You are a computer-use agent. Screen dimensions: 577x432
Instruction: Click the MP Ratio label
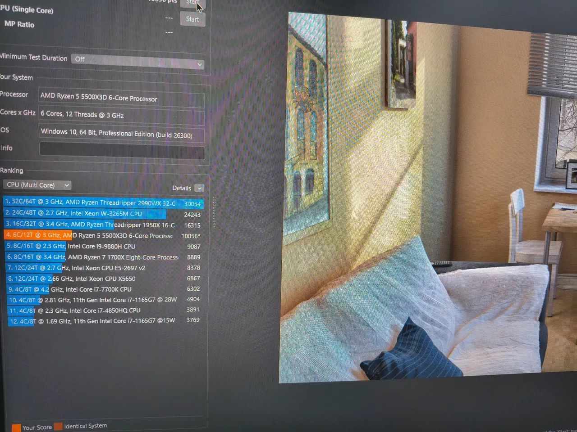click(19, 24)
